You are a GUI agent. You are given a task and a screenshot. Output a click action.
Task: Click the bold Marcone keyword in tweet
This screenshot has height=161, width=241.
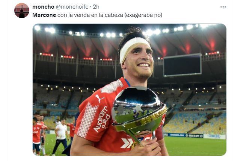44,15
